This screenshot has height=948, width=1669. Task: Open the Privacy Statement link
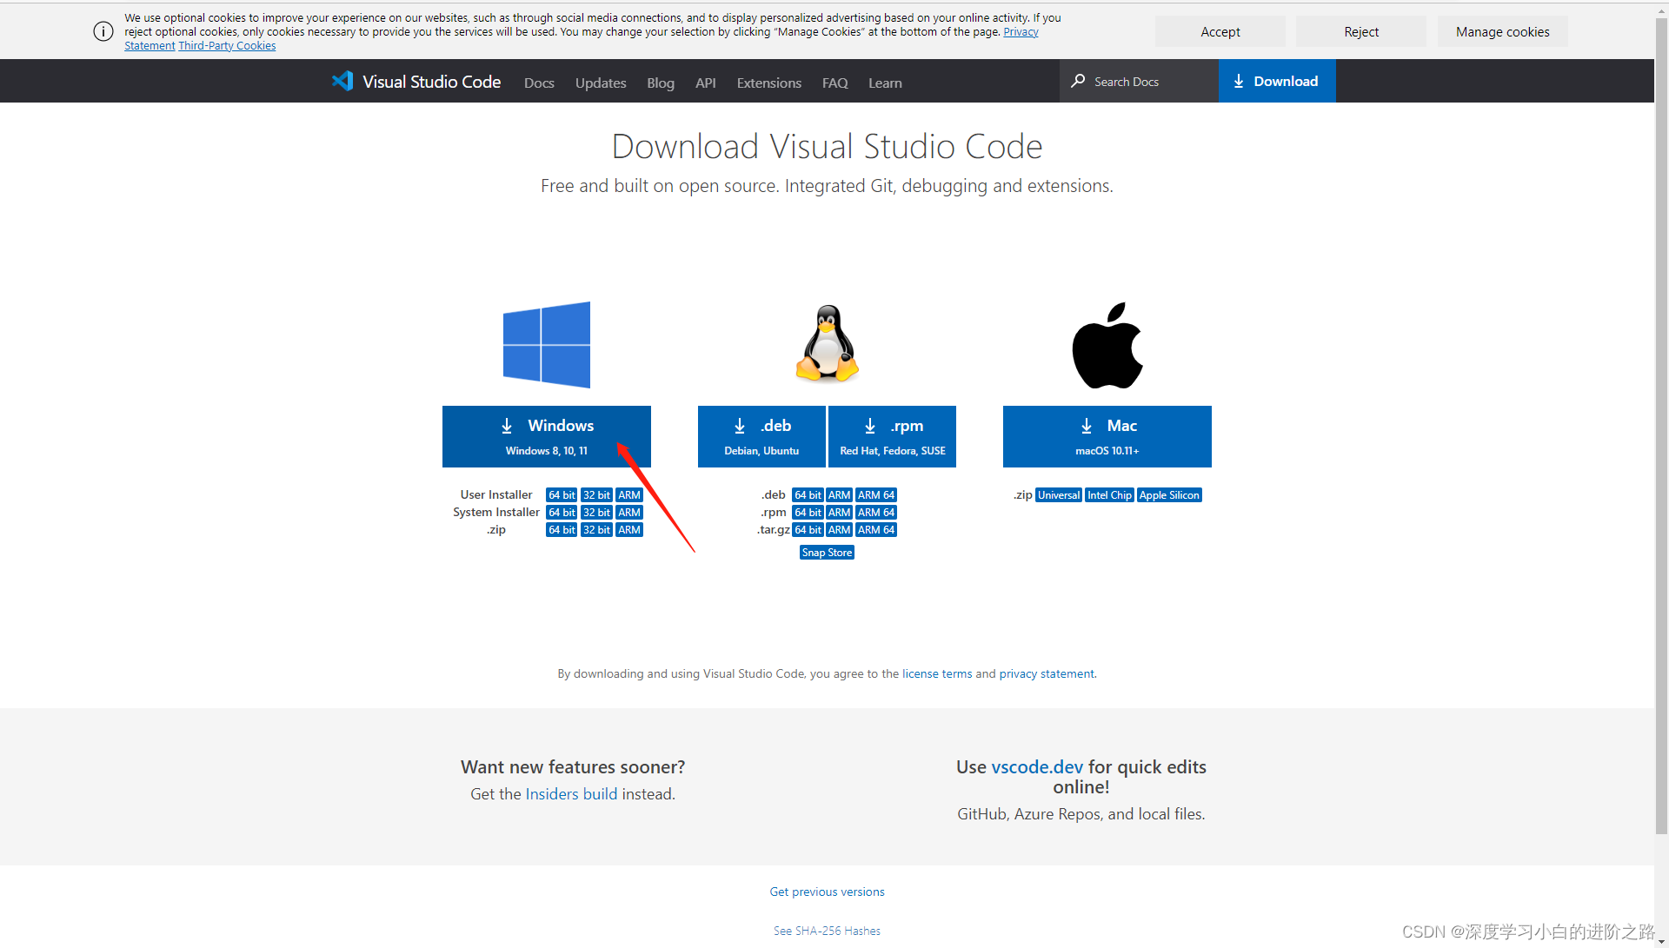tap(1021, 32)
